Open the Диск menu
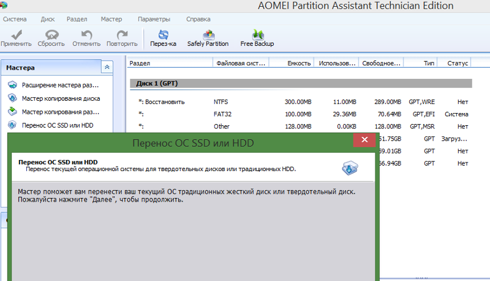The height and width of the screenshot is (281, 490). pos(48,19)
